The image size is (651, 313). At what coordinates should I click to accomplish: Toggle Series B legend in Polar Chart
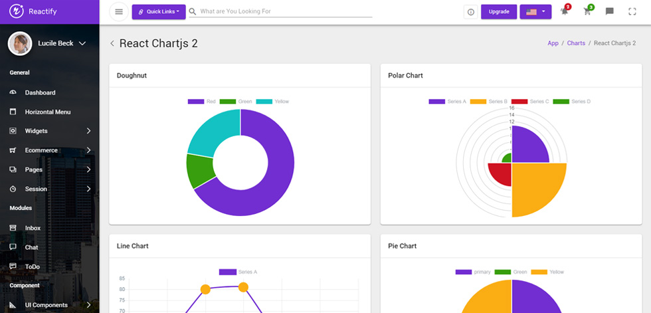tap(489, 101)
